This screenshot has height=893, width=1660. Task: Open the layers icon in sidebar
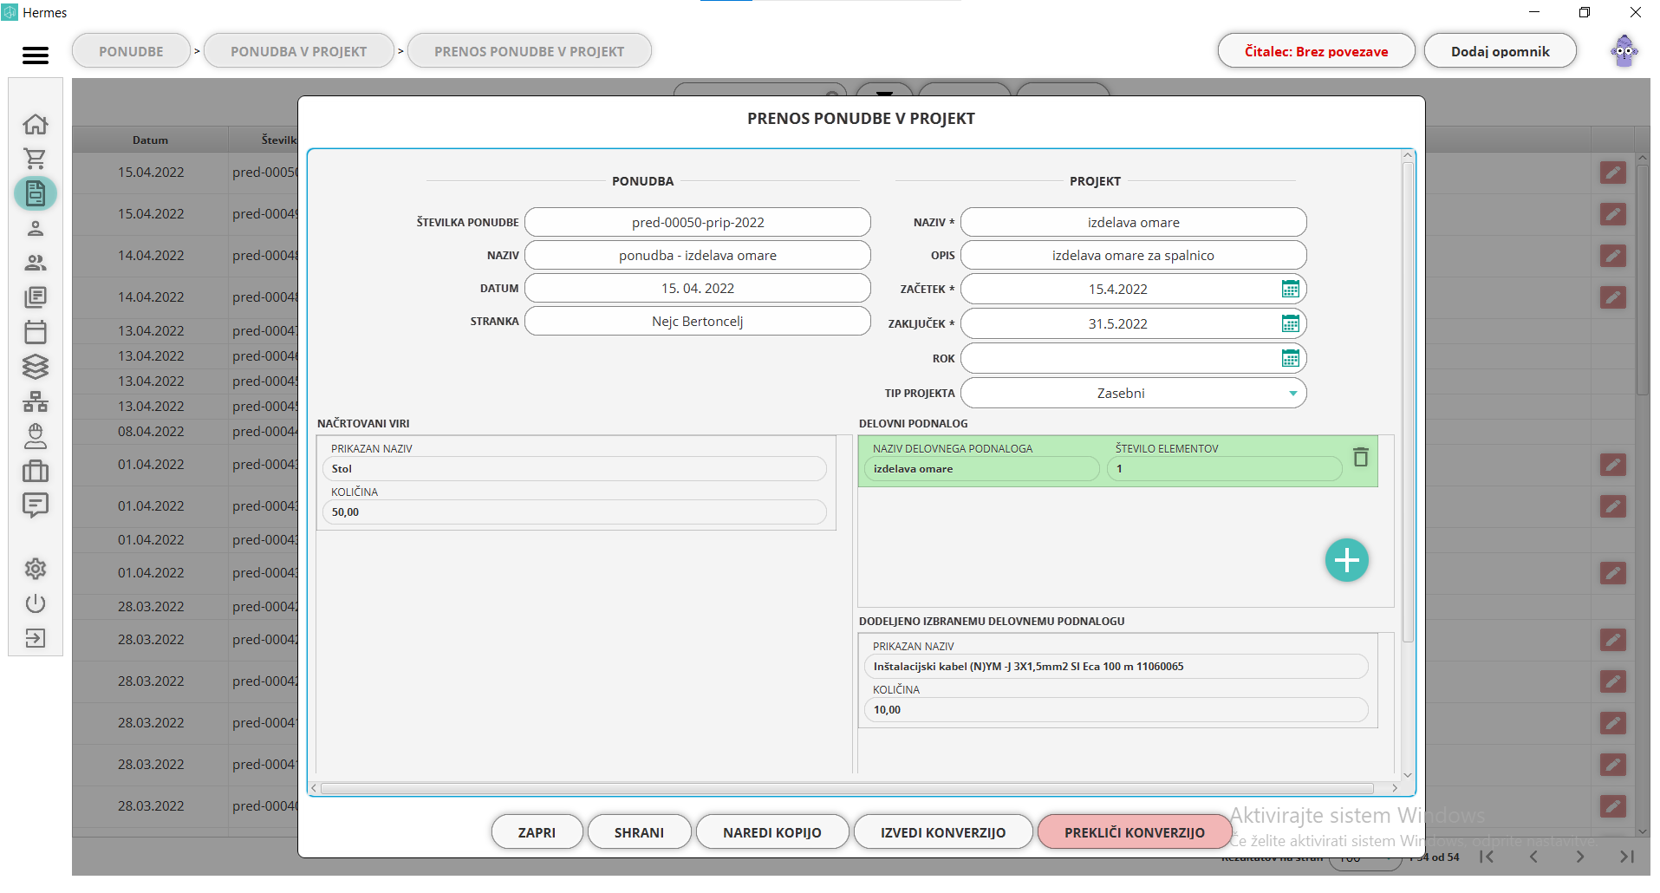pos(36,367)
